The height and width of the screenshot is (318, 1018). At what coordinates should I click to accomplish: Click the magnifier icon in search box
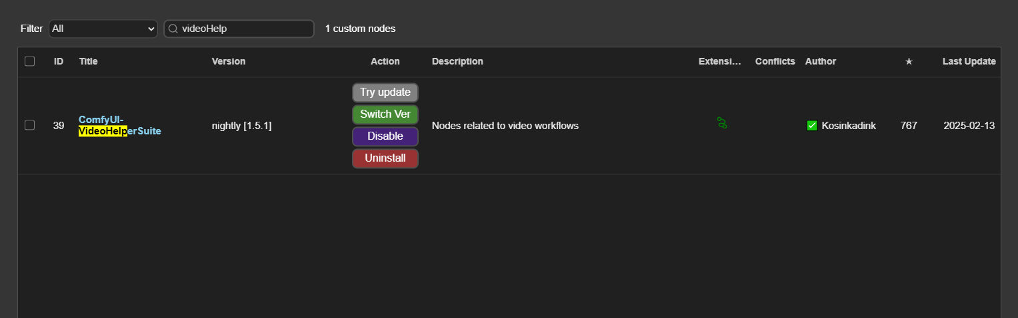(x=173, y=29)
